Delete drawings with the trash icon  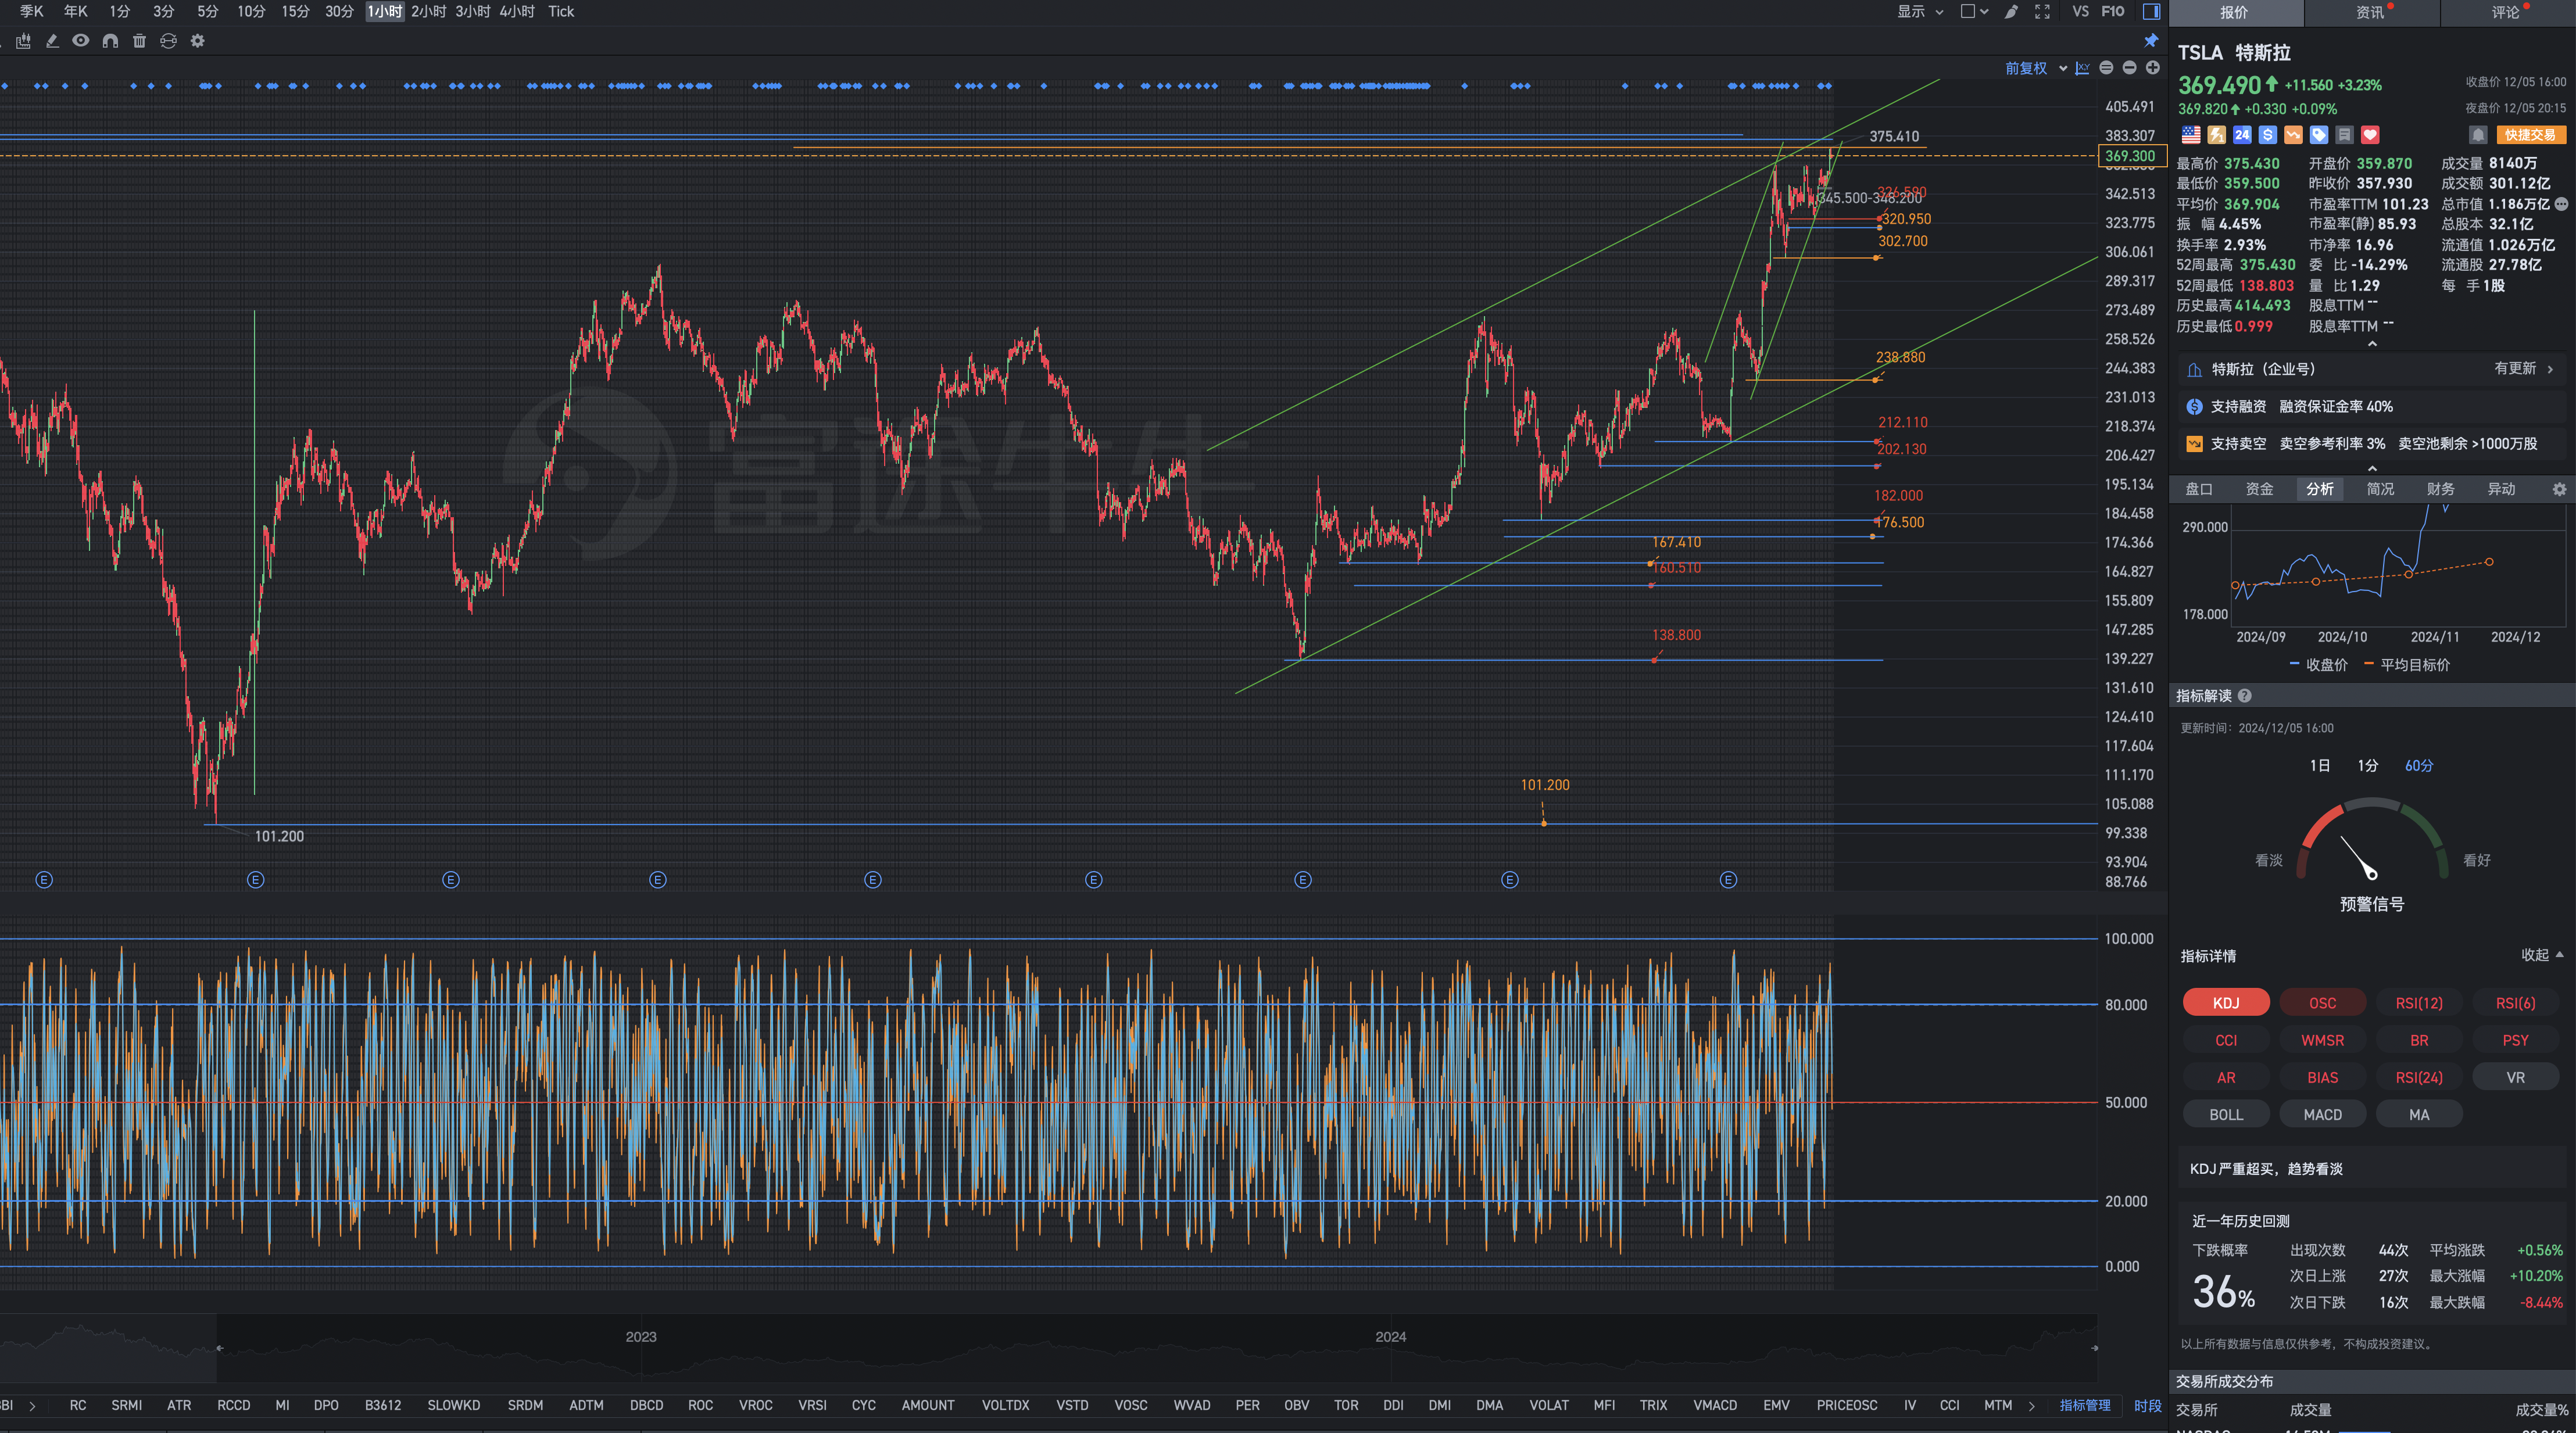pyautogui.click(x=139, y=41)
